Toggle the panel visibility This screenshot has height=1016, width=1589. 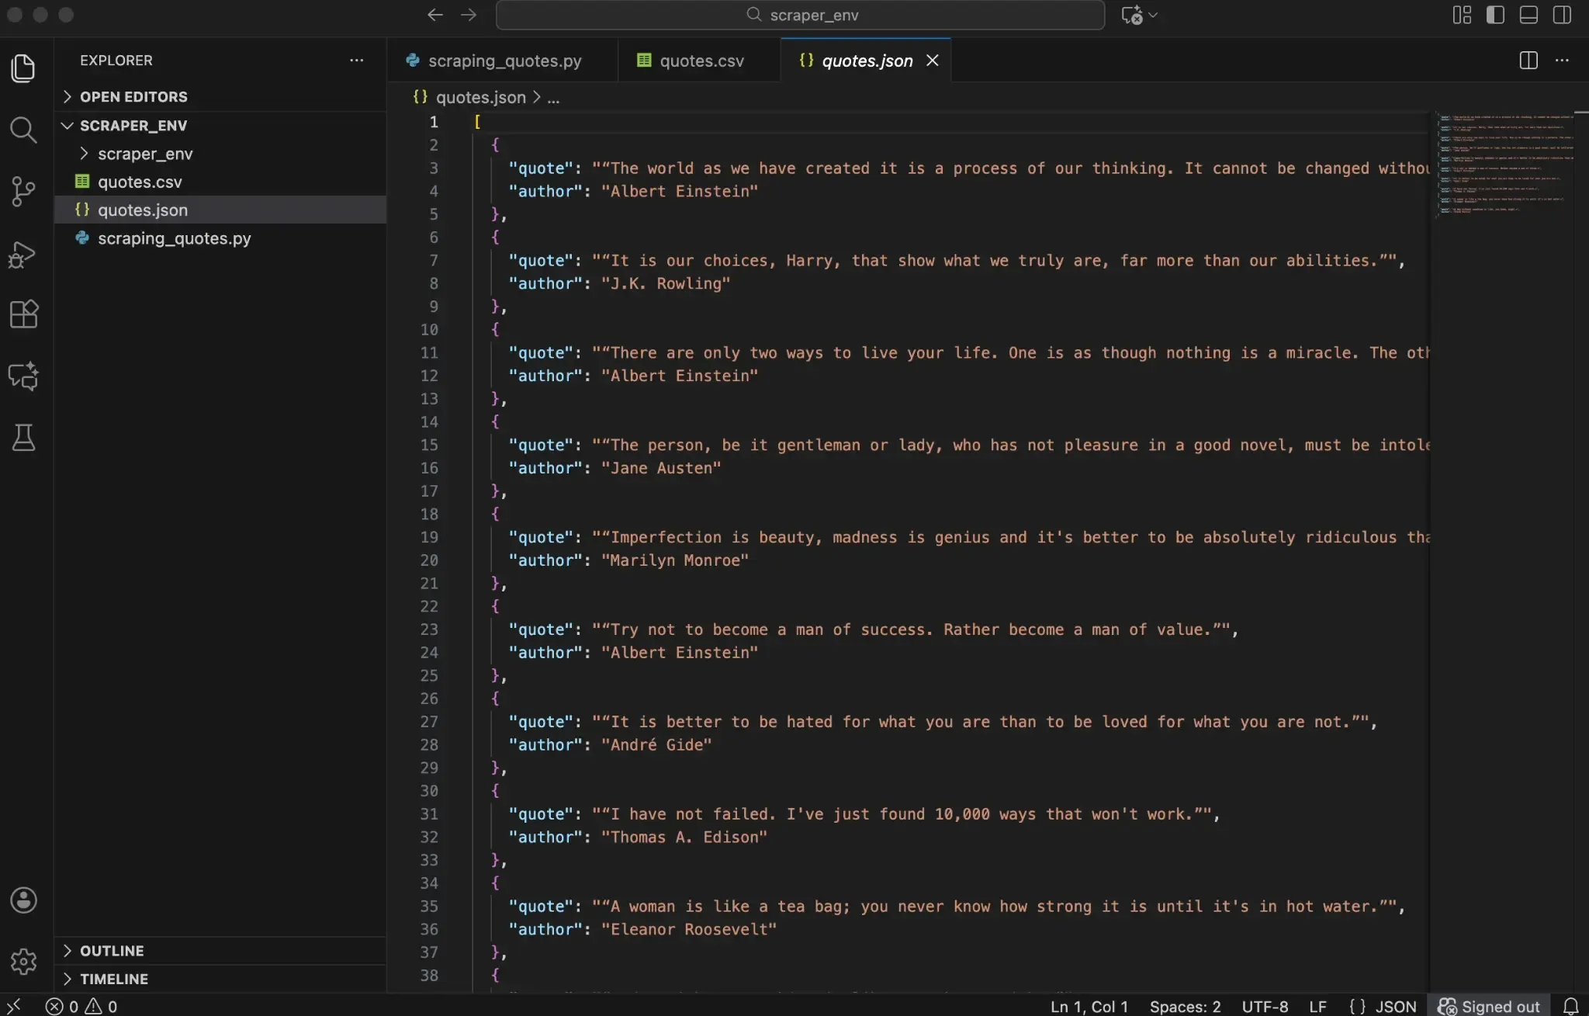(x=1528, y=15)
